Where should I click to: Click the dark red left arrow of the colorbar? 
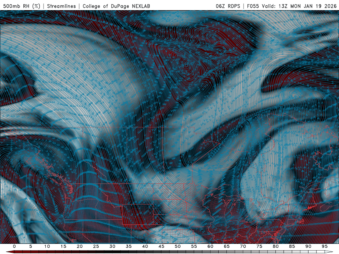point(10,252)
